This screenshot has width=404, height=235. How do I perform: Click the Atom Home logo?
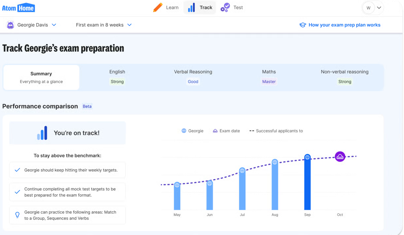pyautogui.click(x=18, y=8)
